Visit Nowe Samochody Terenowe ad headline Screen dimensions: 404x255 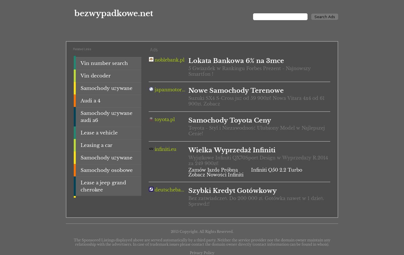[236, 90]
